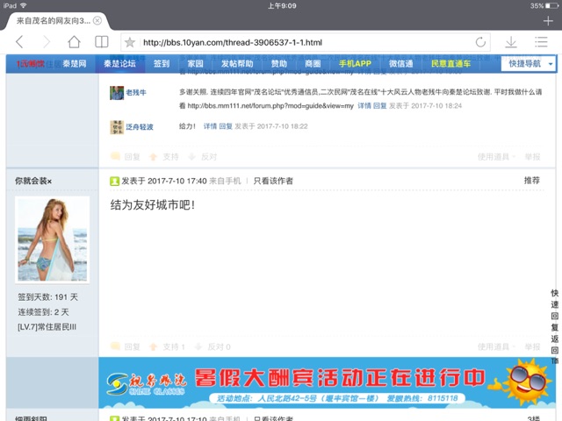Open 详情 on 泛舟轻波's comment
Screen dimensions: 562x421
[210, 126]
